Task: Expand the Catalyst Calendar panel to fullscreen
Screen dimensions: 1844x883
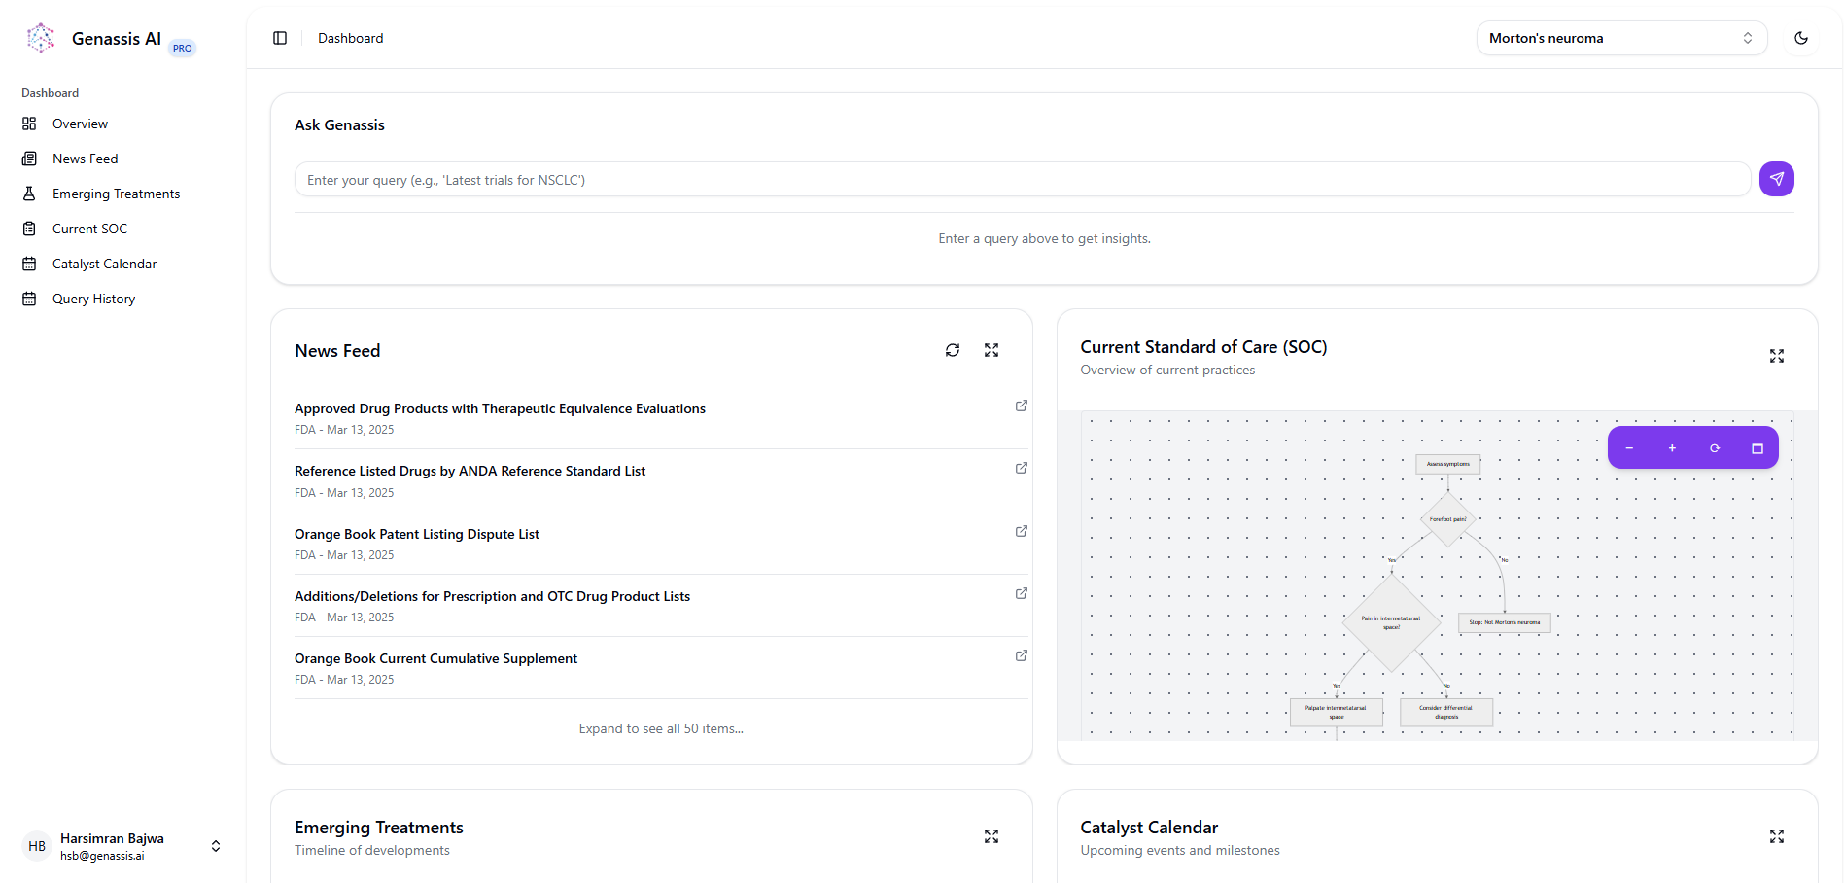Action: click(1777, 835)
